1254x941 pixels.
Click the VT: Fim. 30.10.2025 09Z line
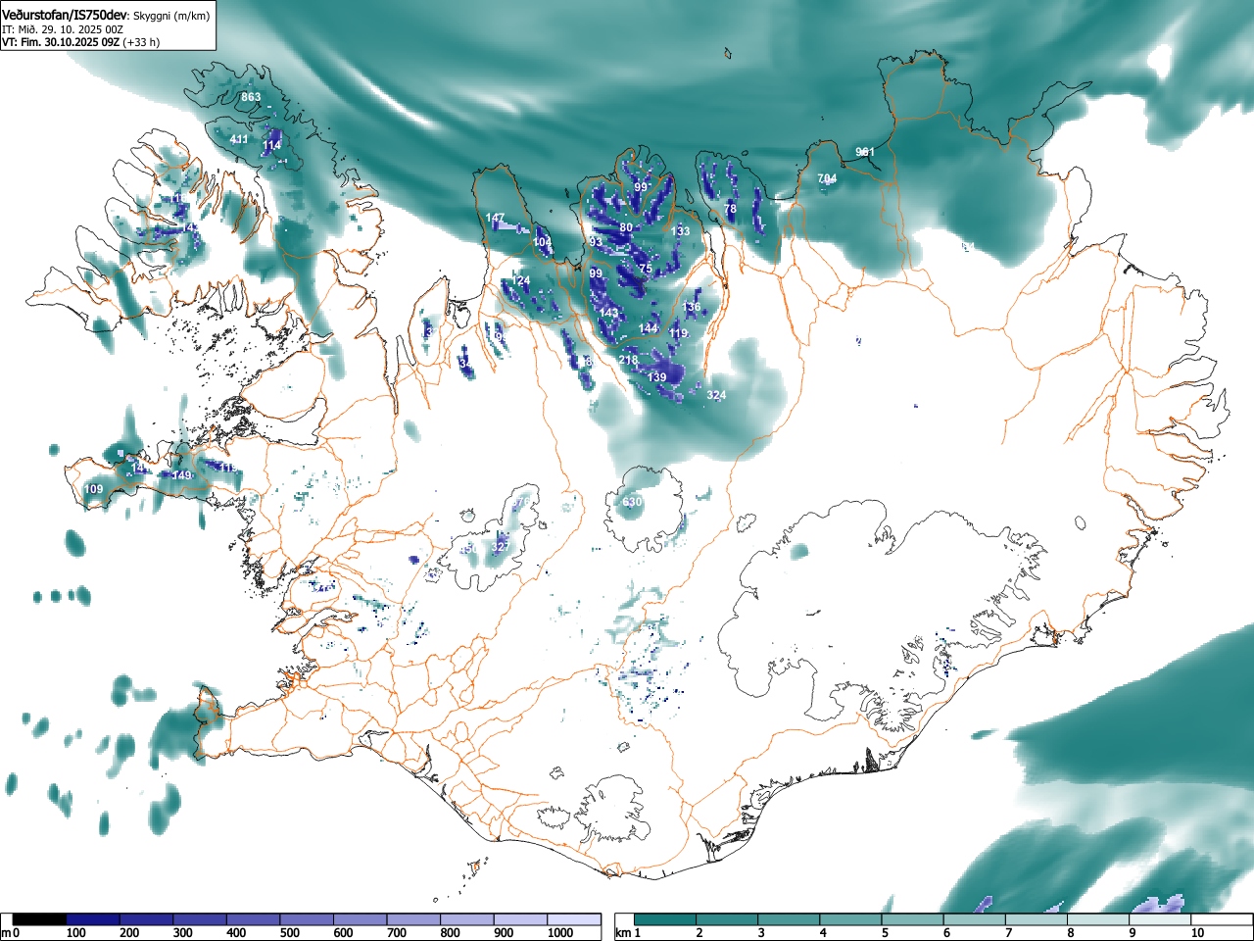(60, 42)
